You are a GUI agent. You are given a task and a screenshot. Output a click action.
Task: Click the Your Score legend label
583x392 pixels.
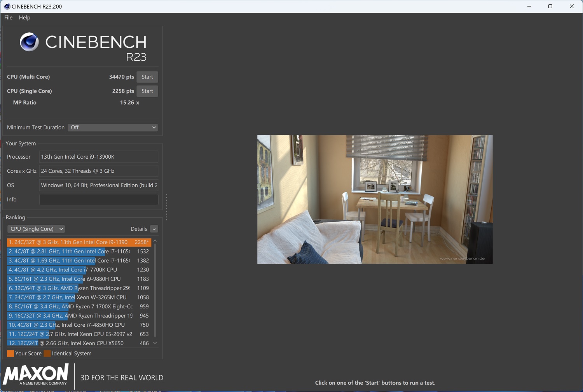pyautogui.click(x=28, y=353)
